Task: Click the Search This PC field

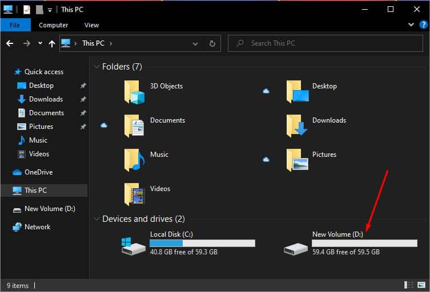Action: coord(325,43)
